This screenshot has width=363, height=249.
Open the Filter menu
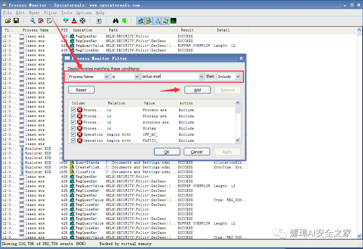pos(50,13)
